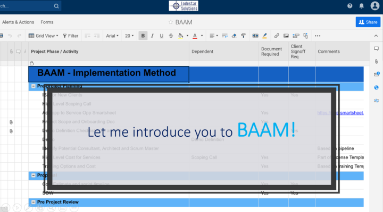Open the Arial font dropdown

(112, 36)
